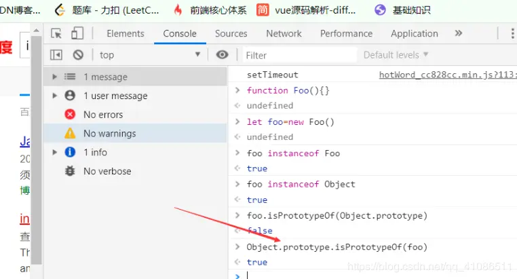
Task: Click the page's vertical scrollbar thumb
Action: click(x=37, y=150)
